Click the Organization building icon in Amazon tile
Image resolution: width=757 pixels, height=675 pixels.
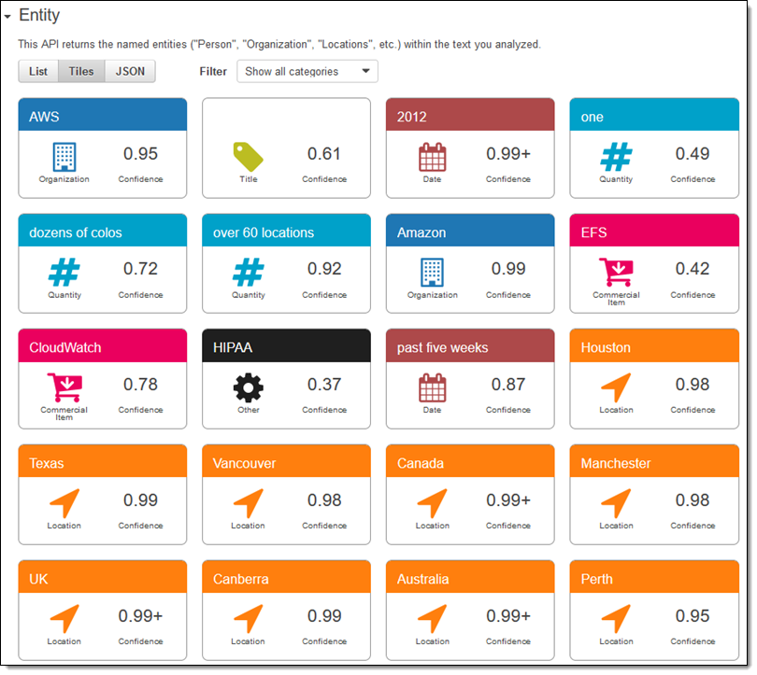(432, 273)
